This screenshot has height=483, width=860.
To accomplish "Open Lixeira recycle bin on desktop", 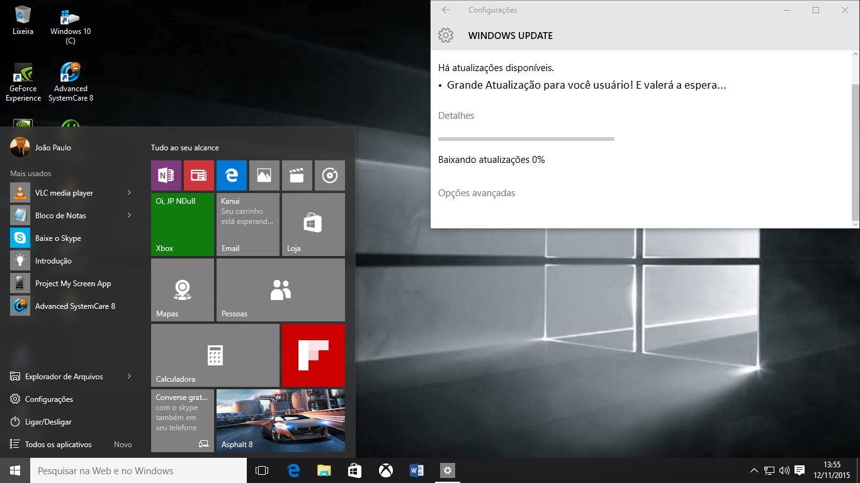I will point(23,21).
